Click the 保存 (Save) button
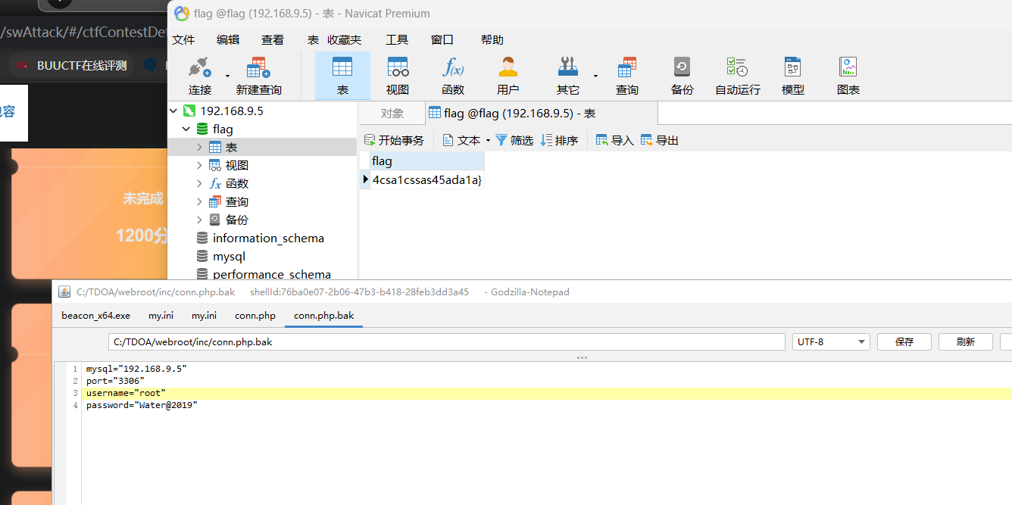Image resolution: width=1012 pixels, height=505 pixels. click(x=904, y=341)
